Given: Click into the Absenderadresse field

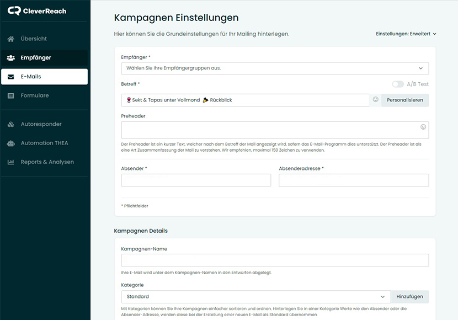Looking at the screenshot, I should 354,180.
